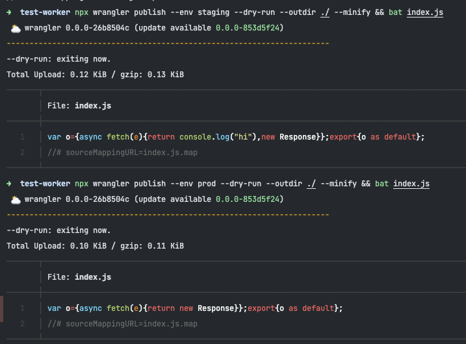This screenshot has width=466, height=344.
Task: Click 'Response' in the staging output code
Action: [x=298, y=137]
